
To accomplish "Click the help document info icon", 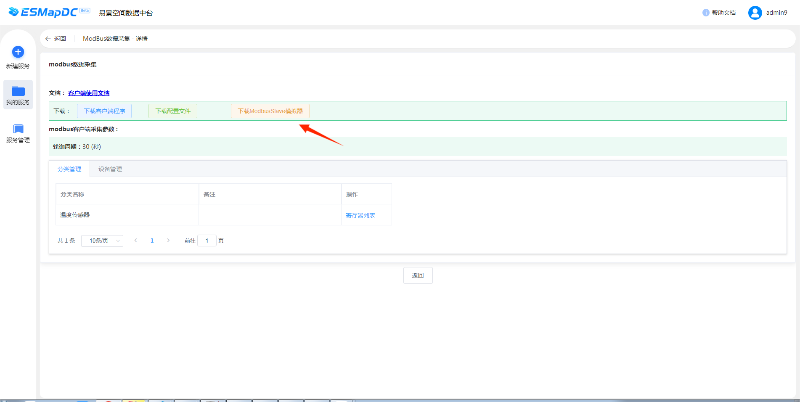I will click(706, 13).
